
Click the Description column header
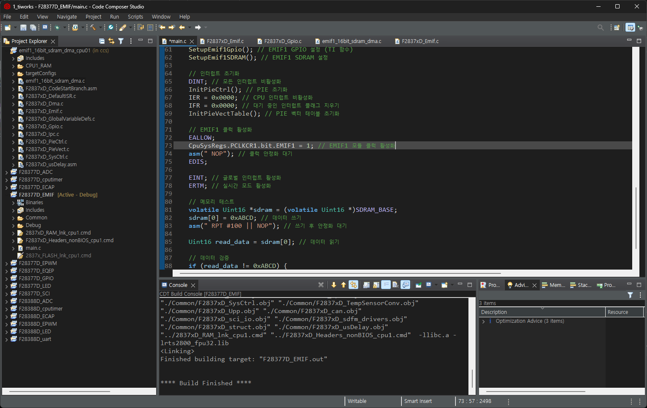pos(542,312)
